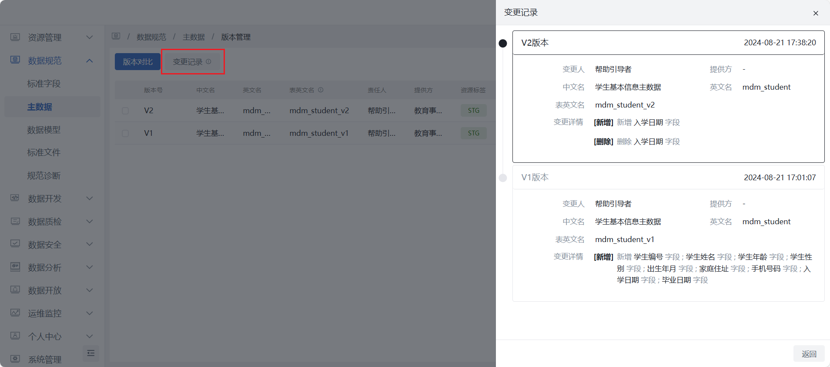Screen dimensions: 830x367
Task: Click the 资源管理 sidebar icon
Action: [x=15, y=37]
